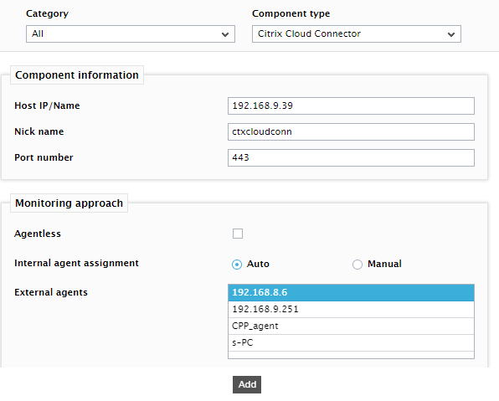This screenshot has width=499, height=401.
Task: Select external agent 192.168.8.6
Action: coord(351,293)
